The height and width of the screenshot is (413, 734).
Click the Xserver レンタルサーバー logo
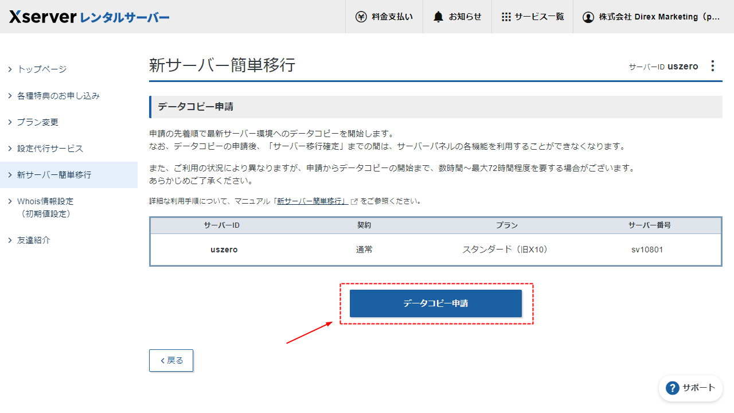(x=89, y=17)
